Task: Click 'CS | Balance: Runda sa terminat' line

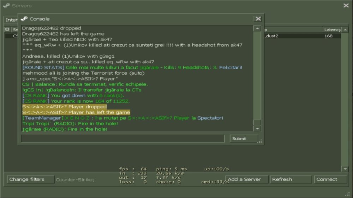Action: coord(85,84)
